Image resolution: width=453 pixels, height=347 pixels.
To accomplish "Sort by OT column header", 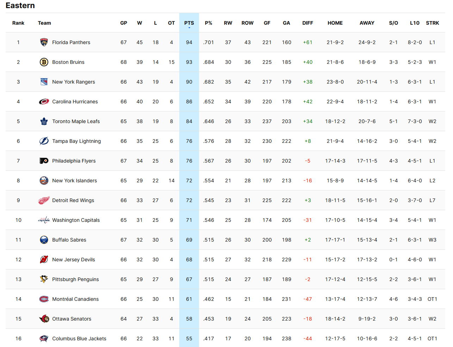I will click(172, 23).
